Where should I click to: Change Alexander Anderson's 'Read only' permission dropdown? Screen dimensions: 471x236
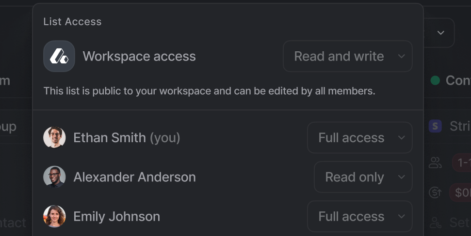[x=363, y=177]
